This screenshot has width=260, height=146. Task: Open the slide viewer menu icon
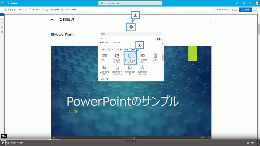click(202, 137)
